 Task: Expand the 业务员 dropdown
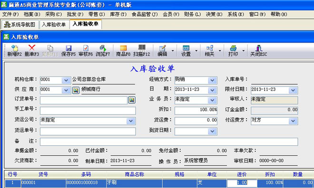(x=212, y=100)
